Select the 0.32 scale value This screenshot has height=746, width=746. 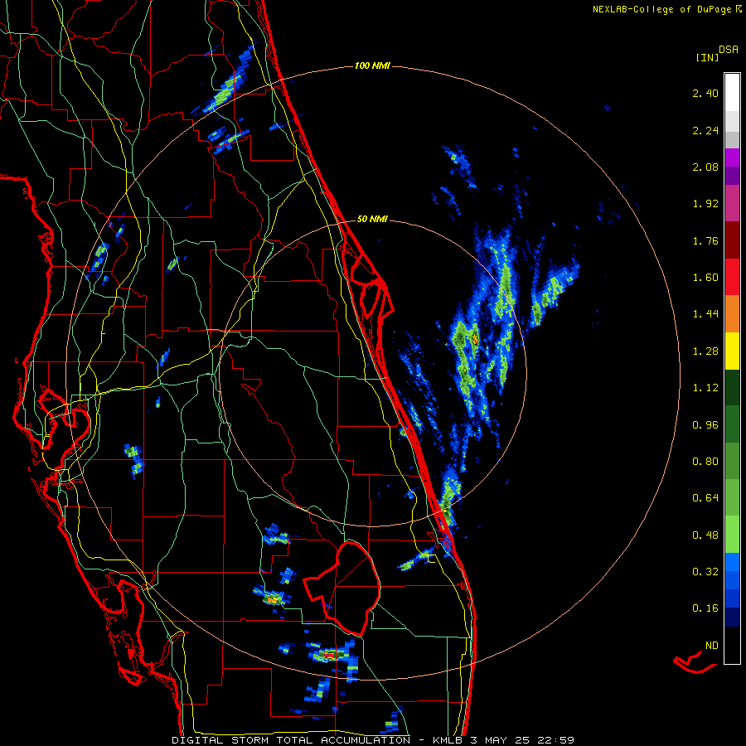pos(705,572)
